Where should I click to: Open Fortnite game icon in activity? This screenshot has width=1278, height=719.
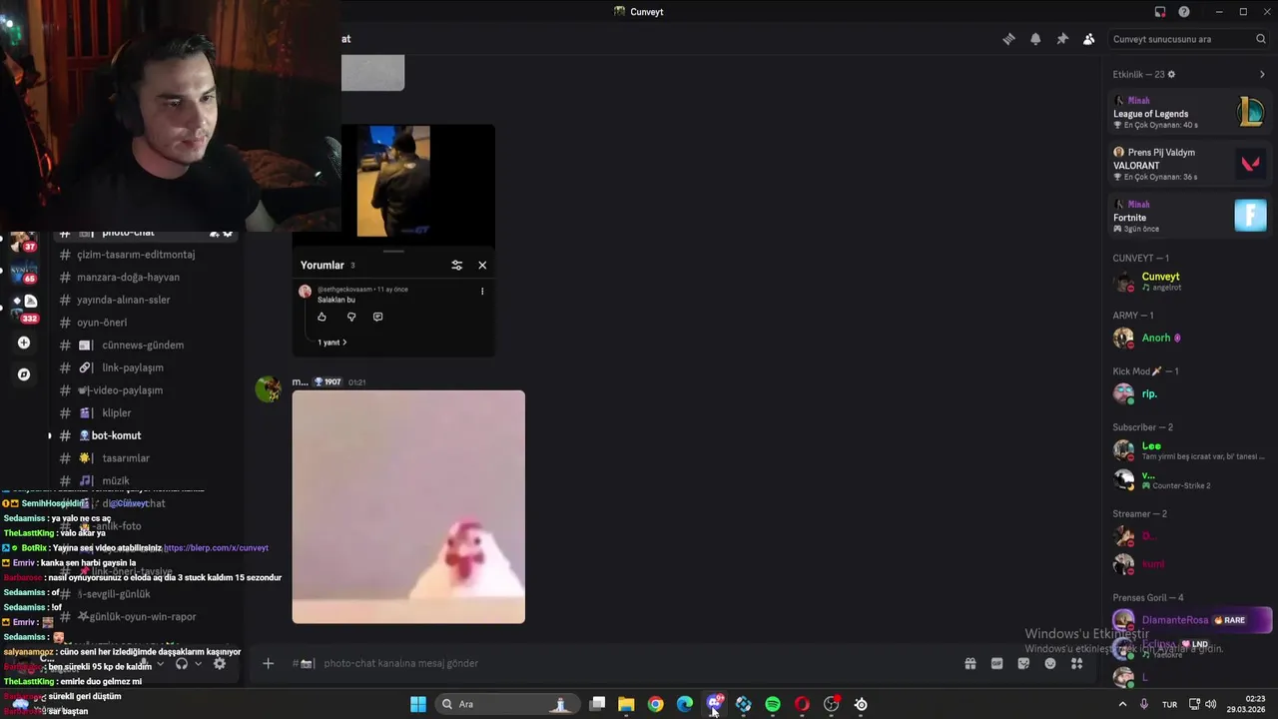[1250, 216]
